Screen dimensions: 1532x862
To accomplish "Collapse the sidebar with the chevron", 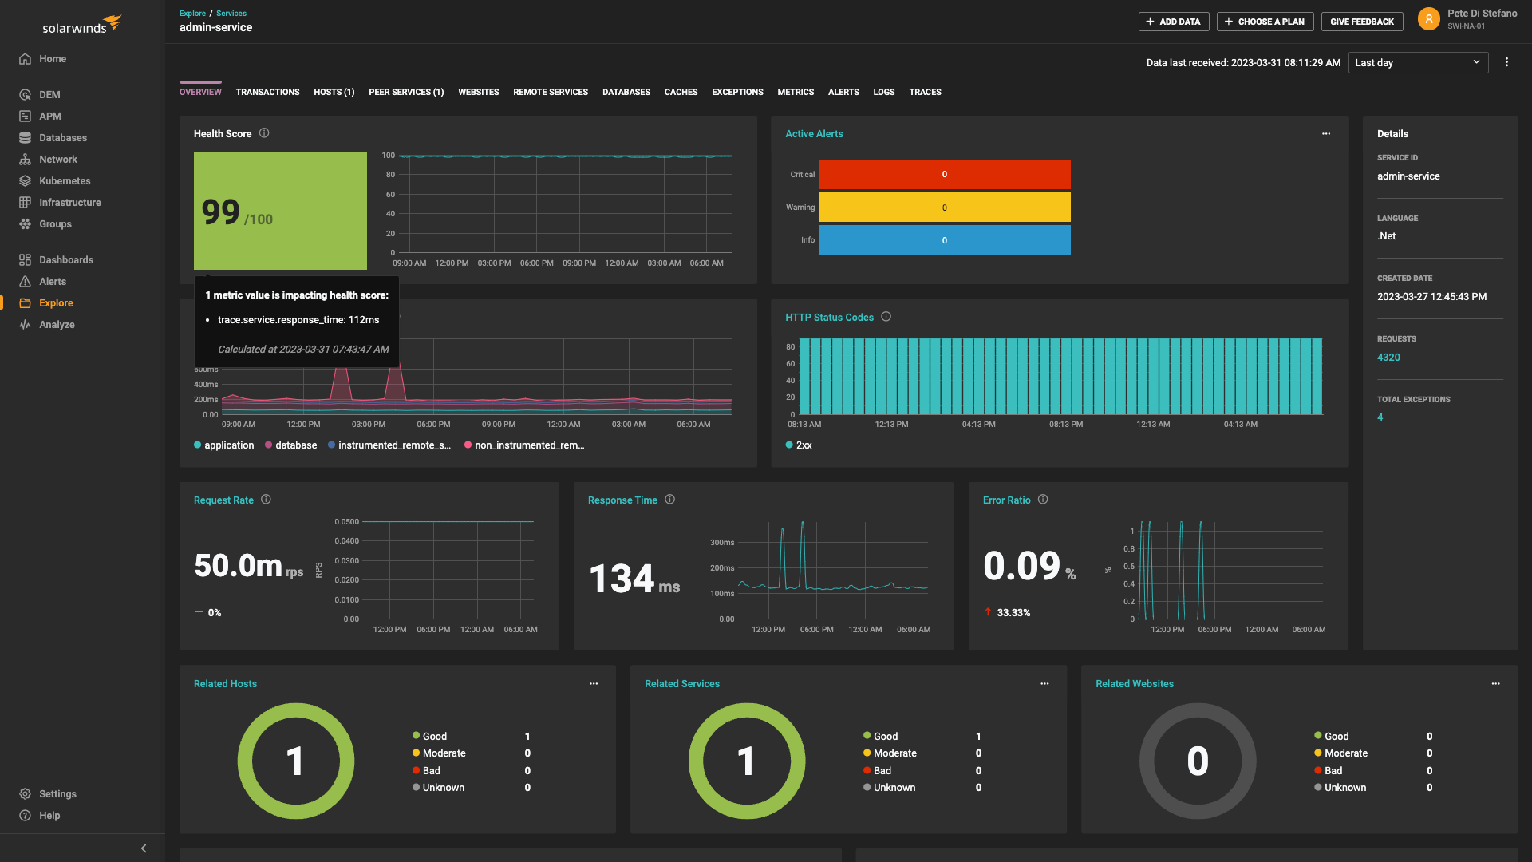I will click(x=144, y=848).
